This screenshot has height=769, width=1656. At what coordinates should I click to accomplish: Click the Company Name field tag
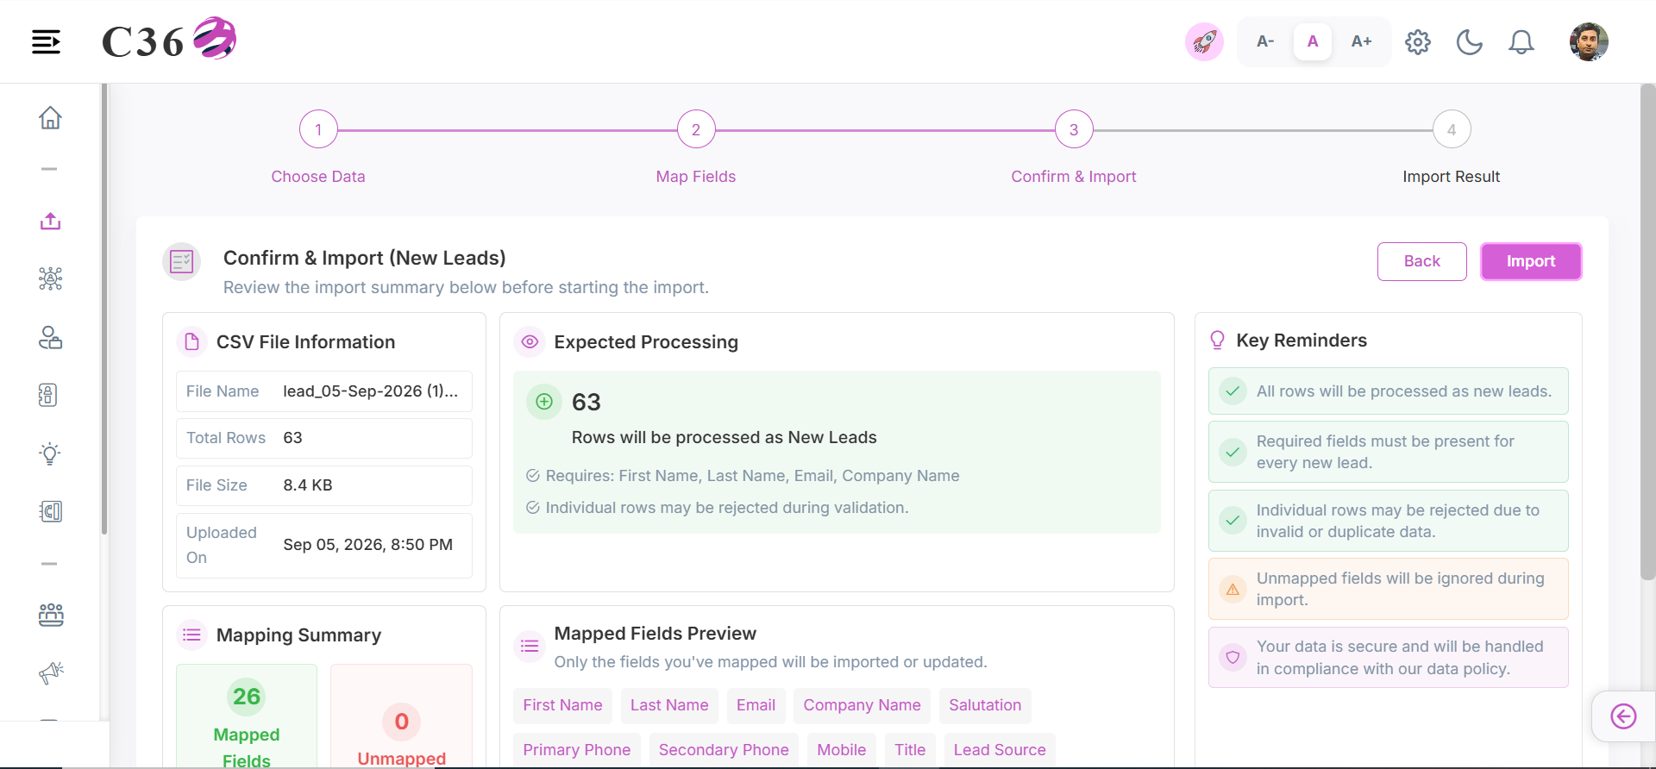(x=862, y=705)
